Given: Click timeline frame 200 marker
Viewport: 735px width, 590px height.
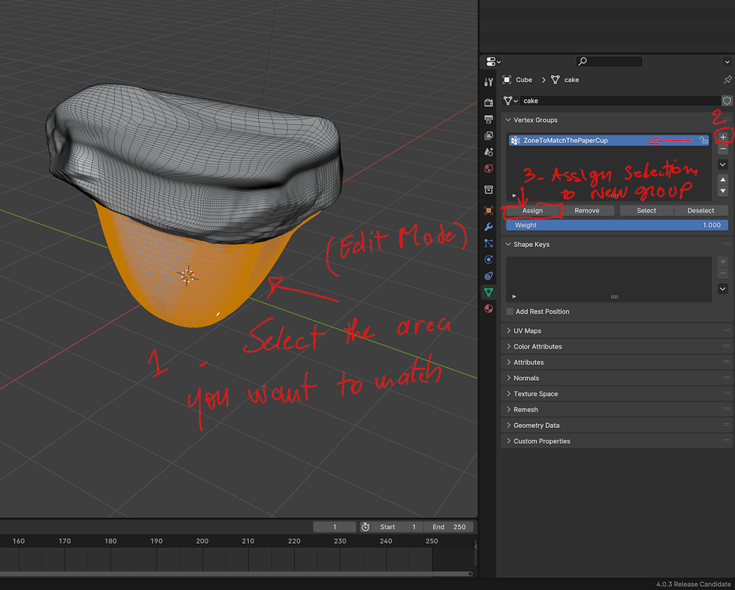Looking at the screenshot, I should 202,540.
